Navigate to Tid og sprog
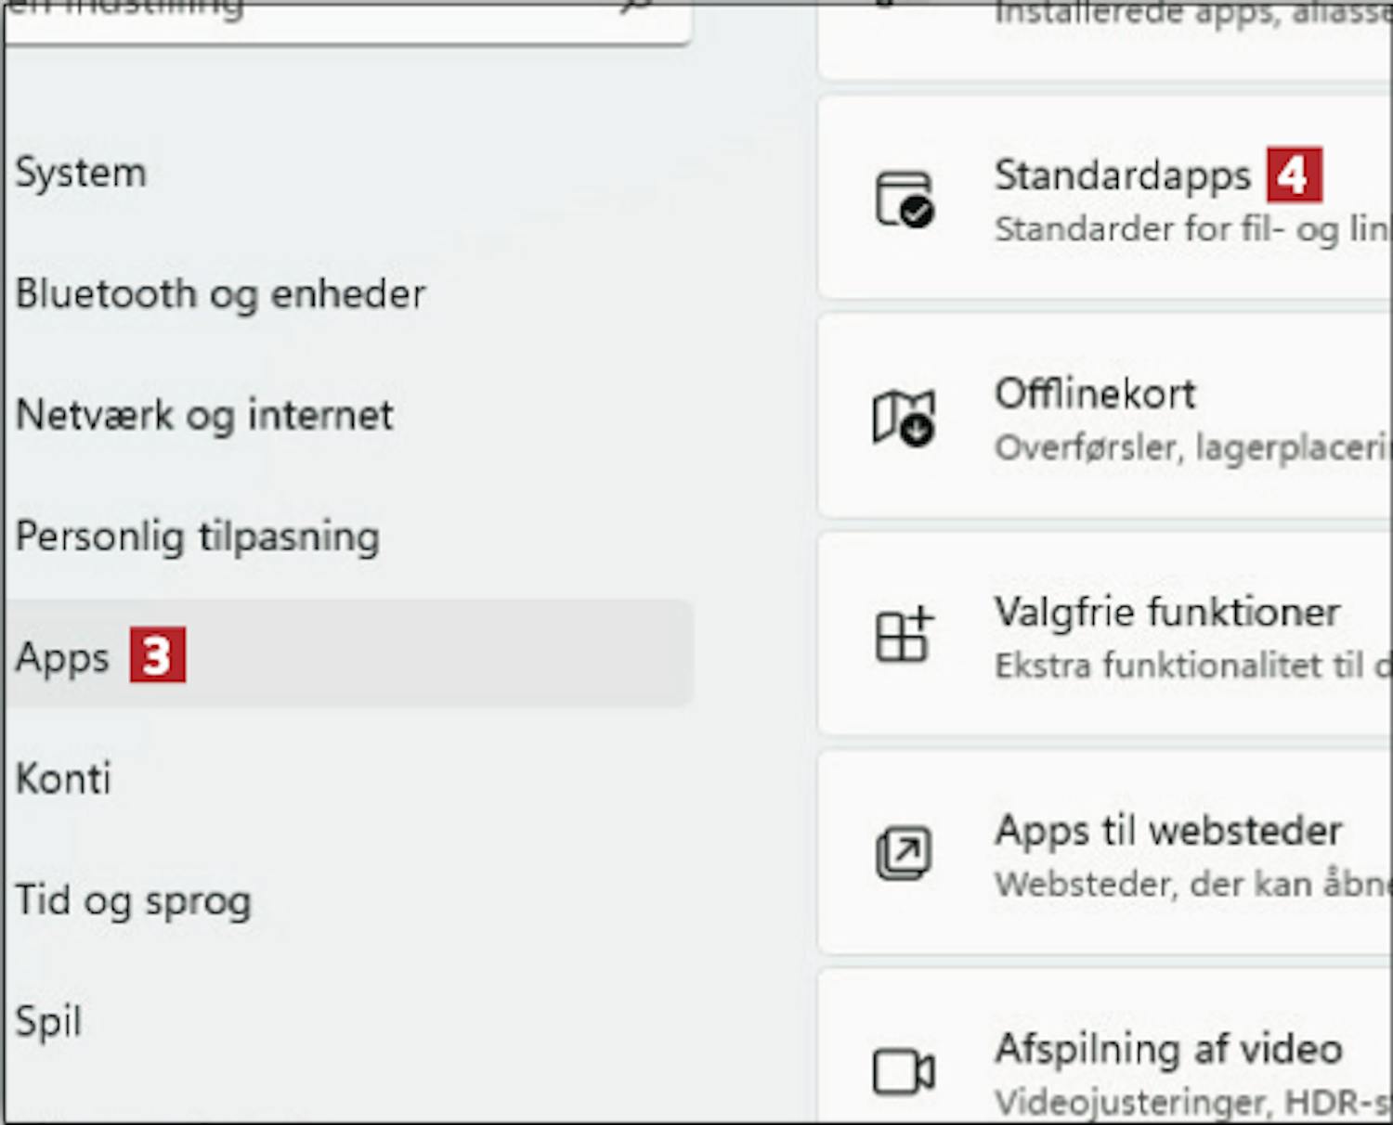 coord(133,899)
